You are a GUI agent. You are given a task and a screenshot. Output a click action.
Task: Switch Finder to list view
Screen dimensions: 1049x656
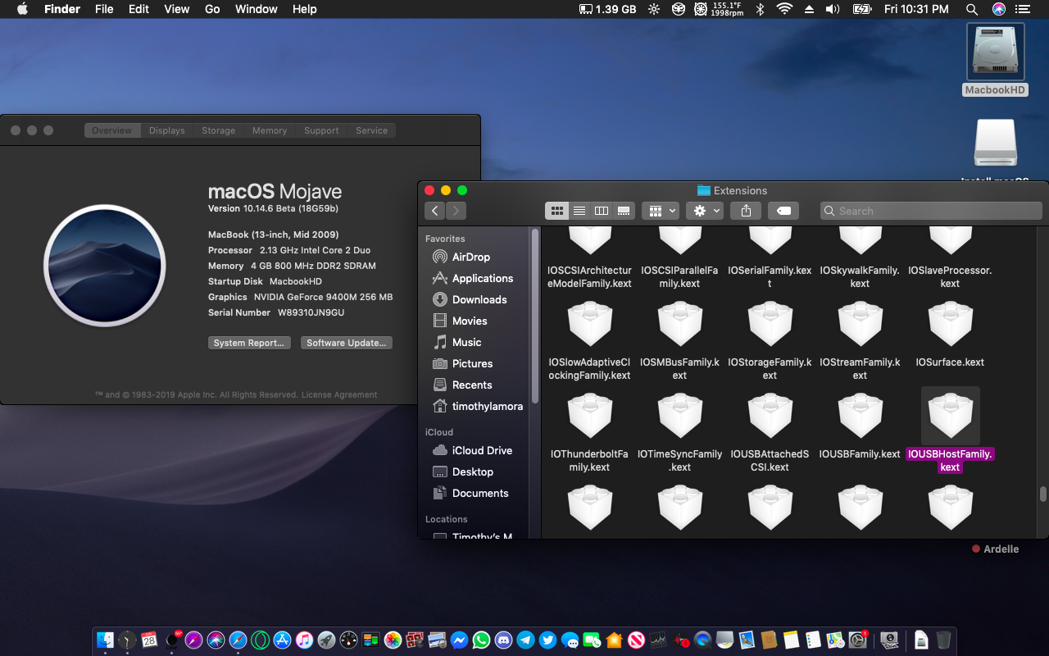click(579, 211)
